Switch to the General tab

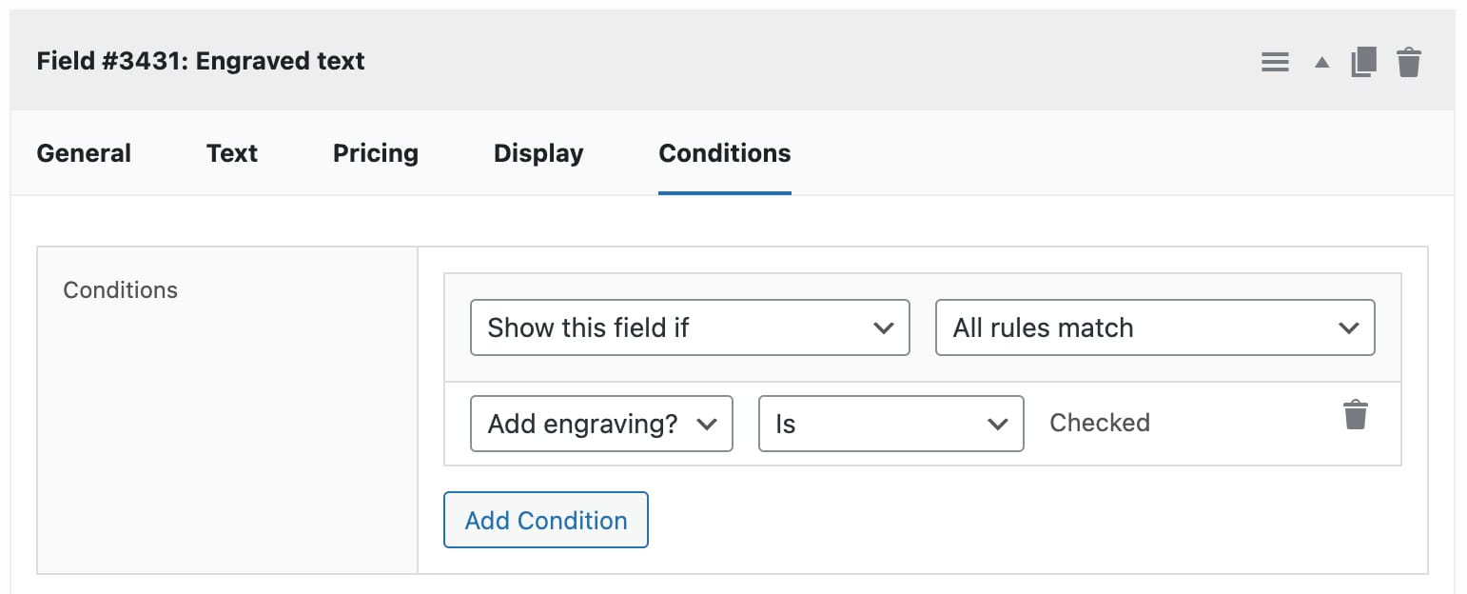[84, 153]
